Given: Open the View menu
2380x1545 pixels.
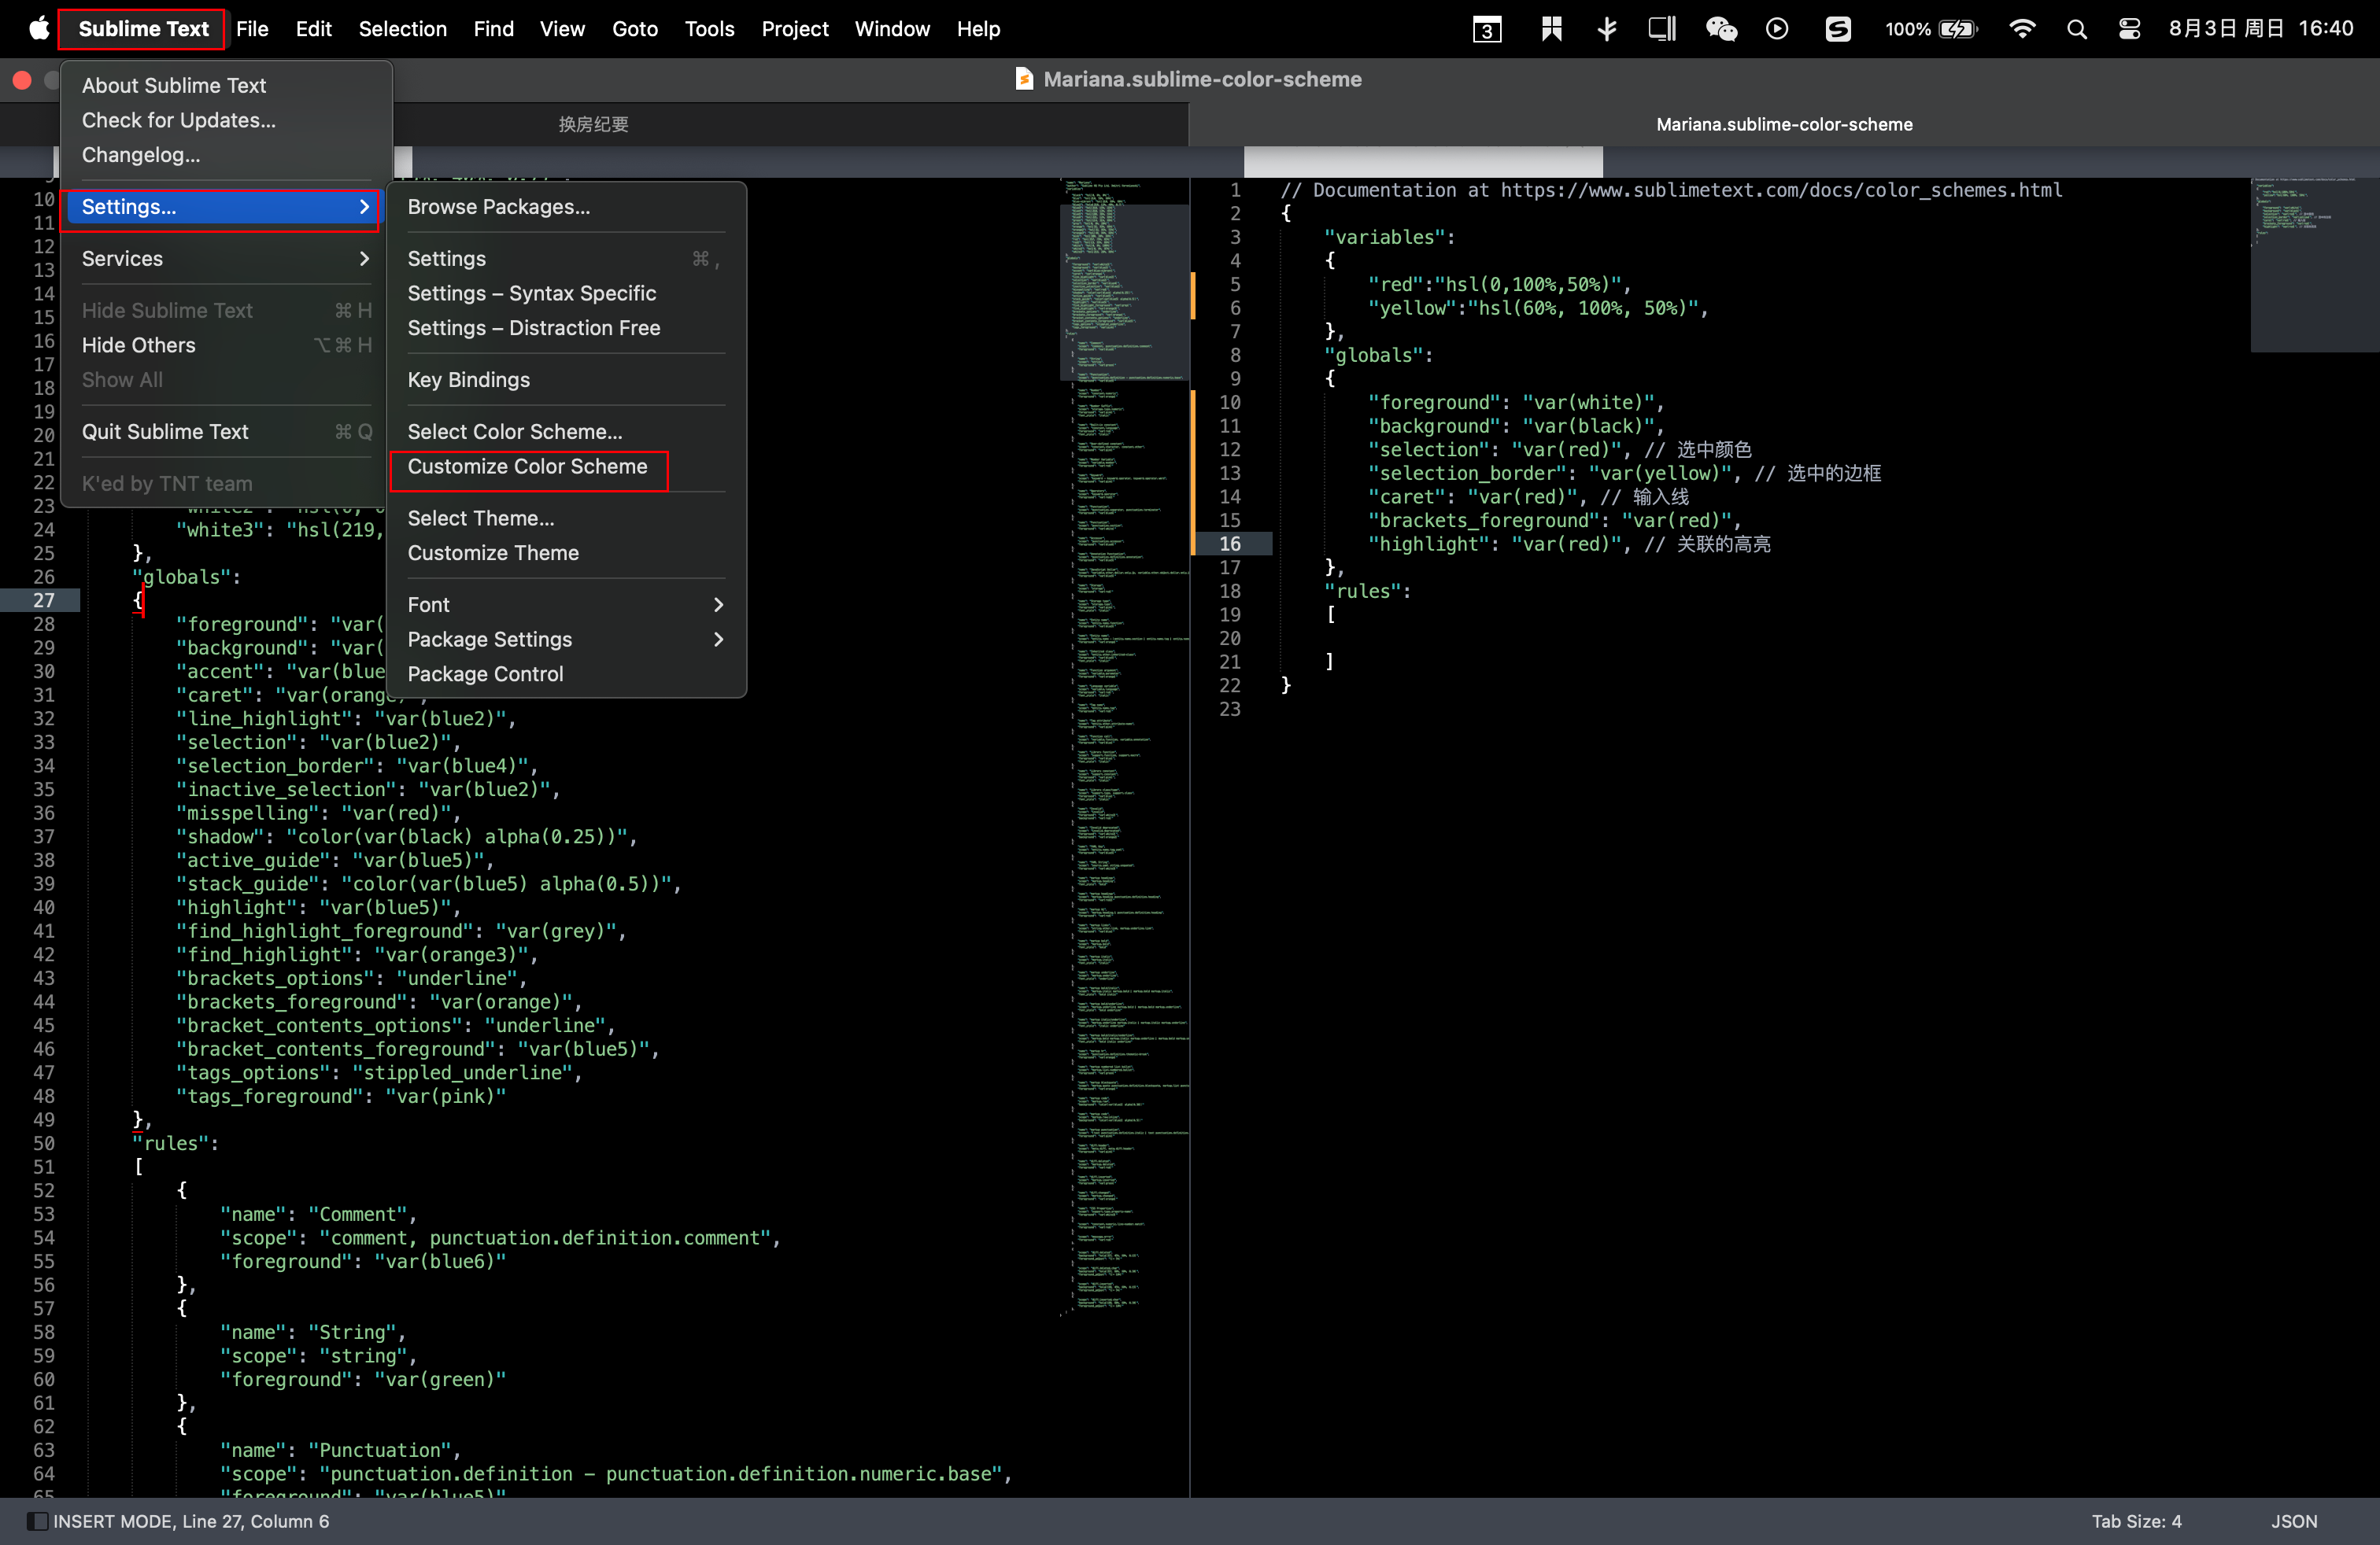Looking at the screenshot, I should (562, 29).
